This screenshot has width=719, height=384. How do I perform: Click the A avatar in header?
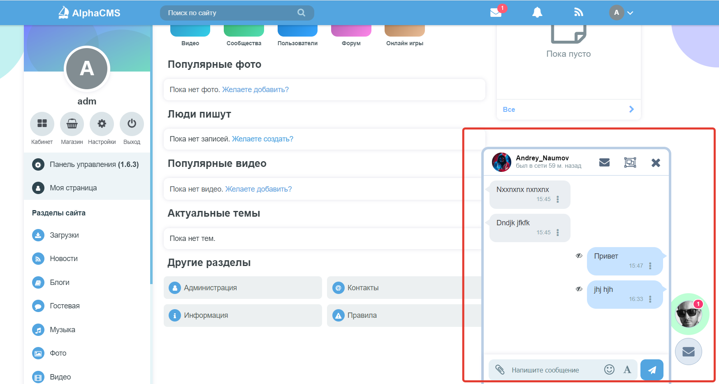tap(616, 13)
